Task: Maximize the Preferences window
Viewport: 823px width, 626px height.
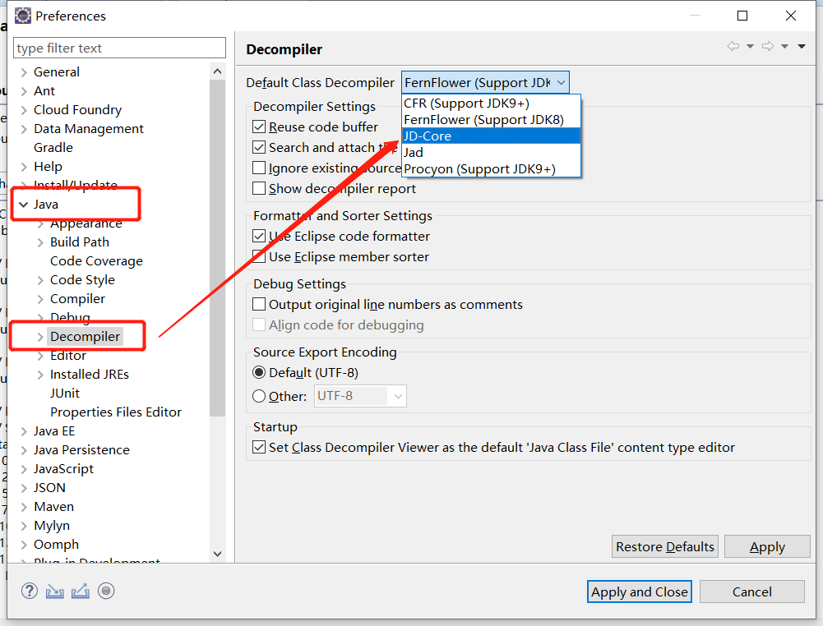Action: pyautogui.click(x=742, y=16)
